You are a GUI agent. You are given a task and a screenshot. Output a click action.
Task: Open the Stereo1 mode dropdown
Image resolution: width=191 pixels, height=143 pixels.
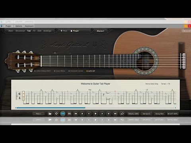pyautogui.click(x=100, y=31)
